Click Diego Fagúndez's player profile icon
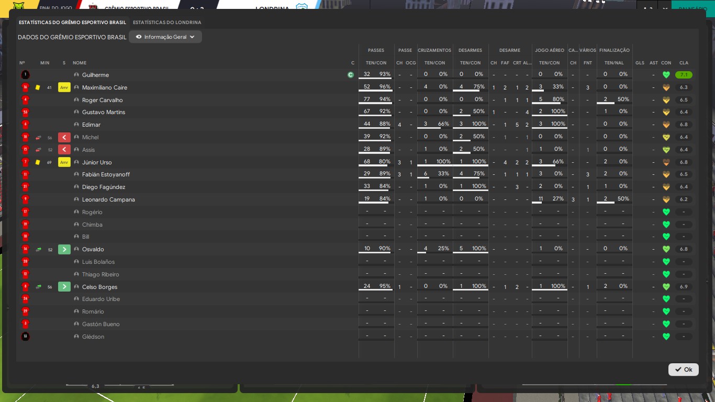The image size is (715, 402). click(x=76, y=187)
